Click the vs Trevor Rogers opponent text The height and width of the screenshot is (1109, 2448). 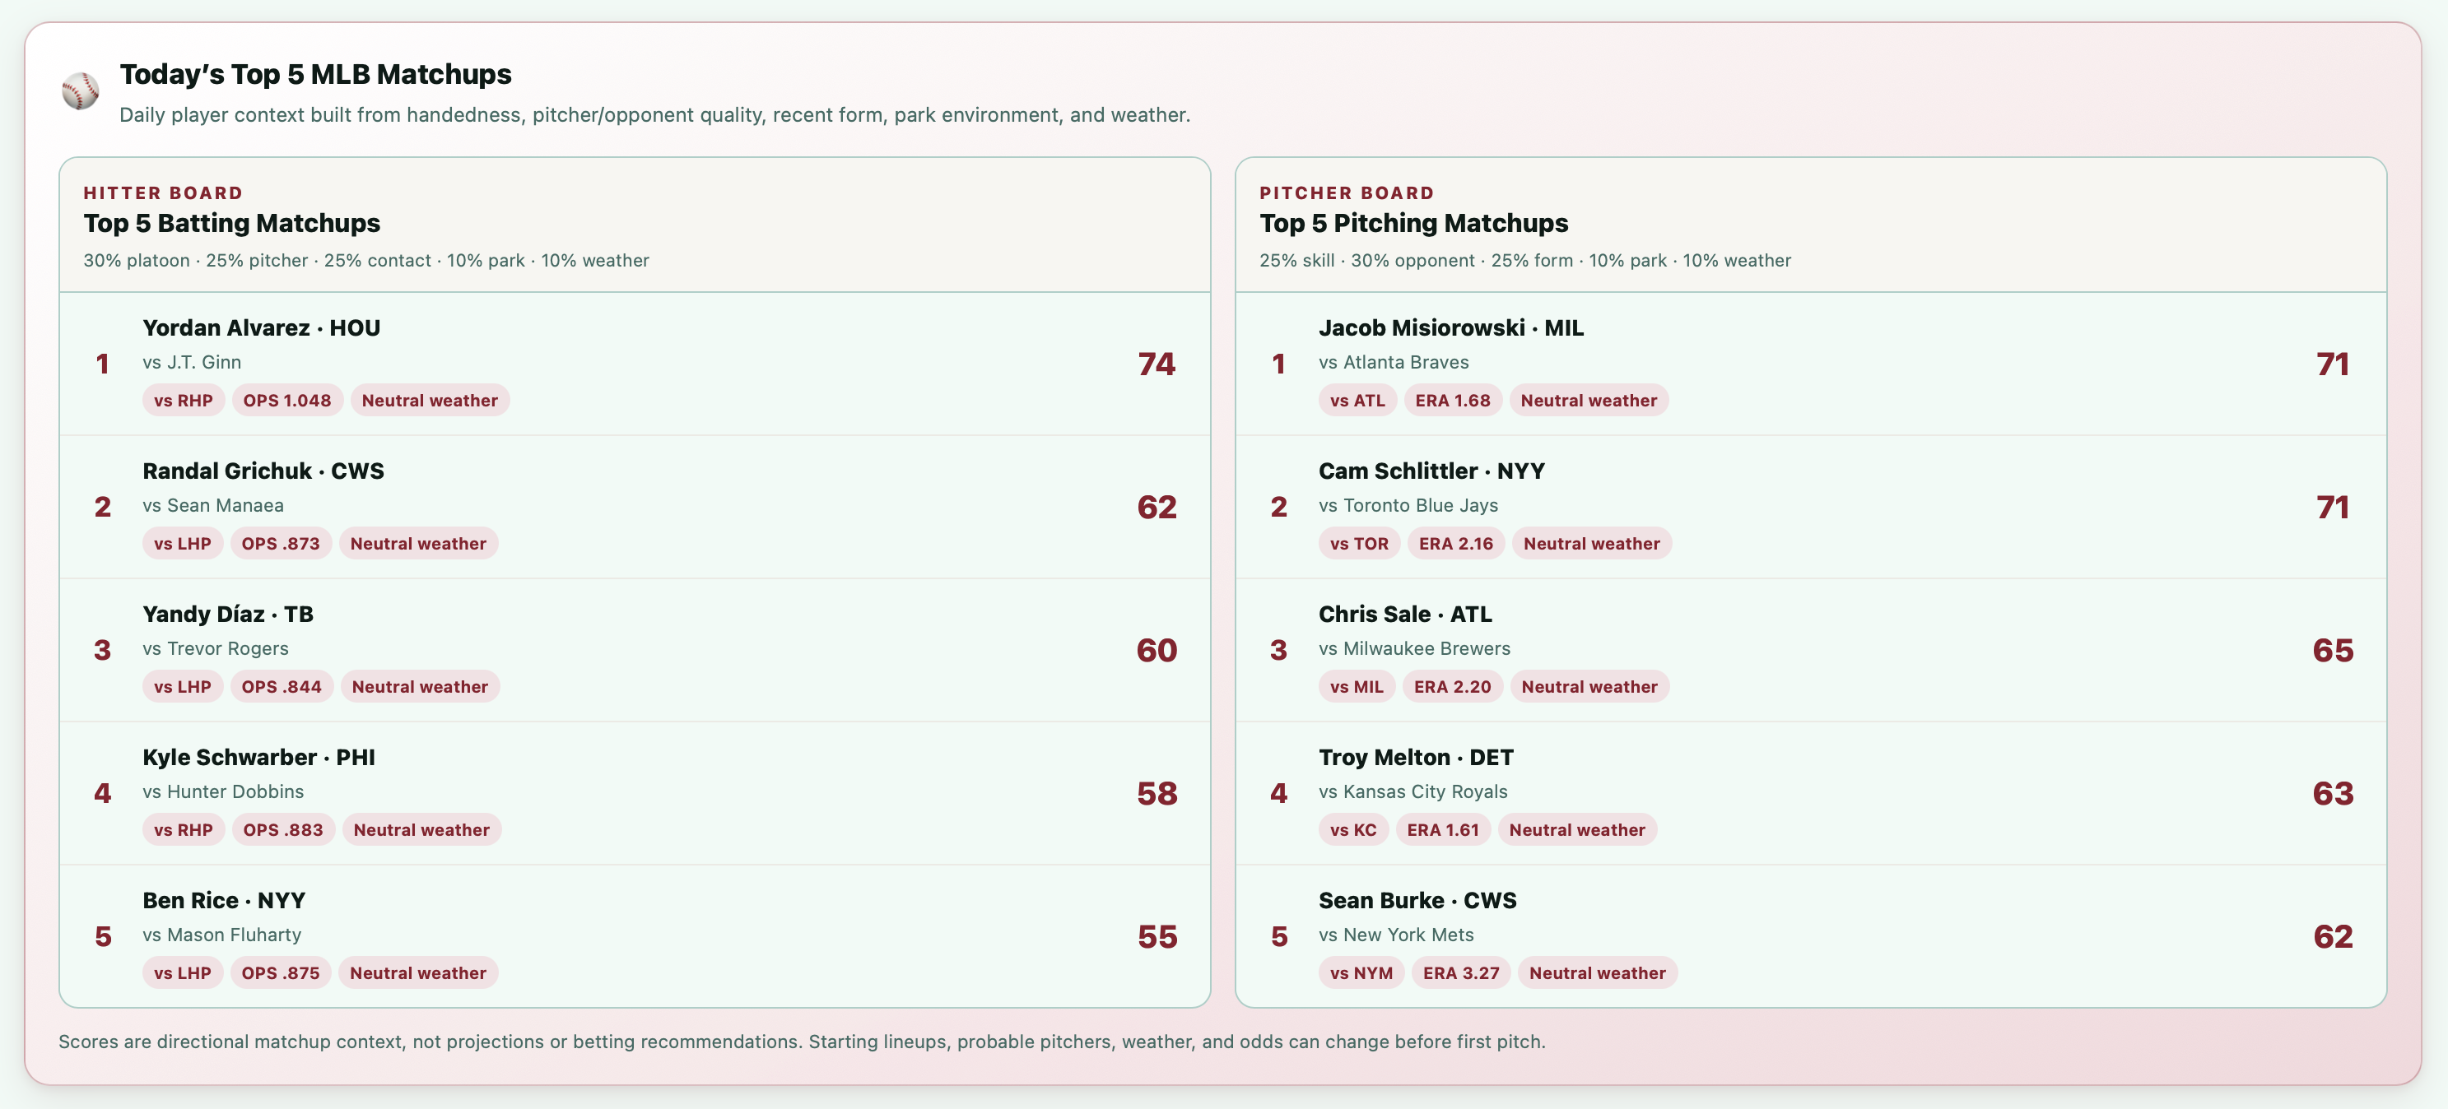[x=216, y=648]
